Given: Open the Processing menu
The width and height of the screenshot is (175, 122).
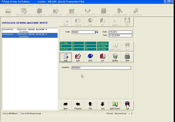Looking at the screenshot, I should [21, 5].
